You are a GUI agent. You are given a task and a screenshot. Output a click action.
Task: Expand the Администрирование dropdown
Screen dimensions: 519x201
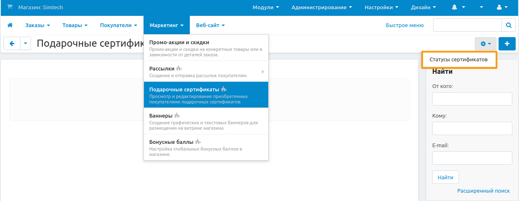pos(321,8)
